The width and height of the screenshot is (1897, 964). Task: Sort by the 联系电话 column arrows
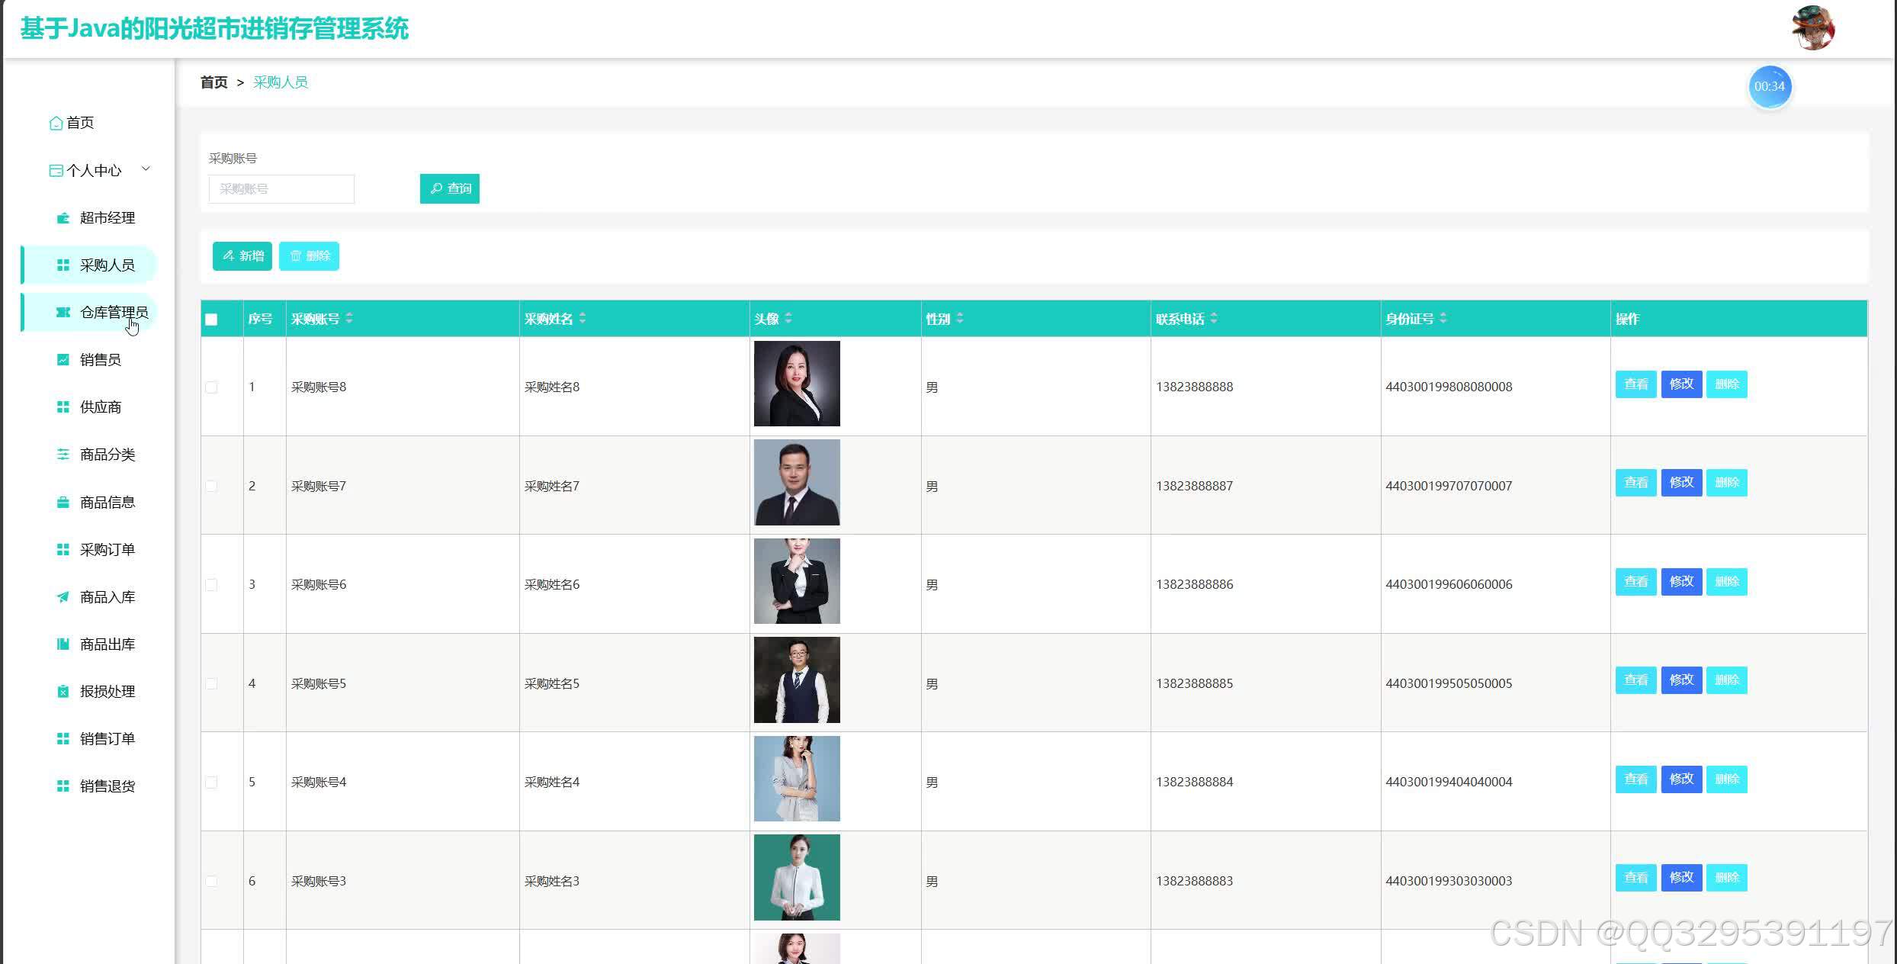click(x=1214, y=319)
